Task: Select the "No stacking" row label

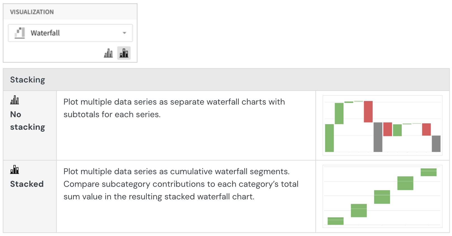Action: point(27,121)
